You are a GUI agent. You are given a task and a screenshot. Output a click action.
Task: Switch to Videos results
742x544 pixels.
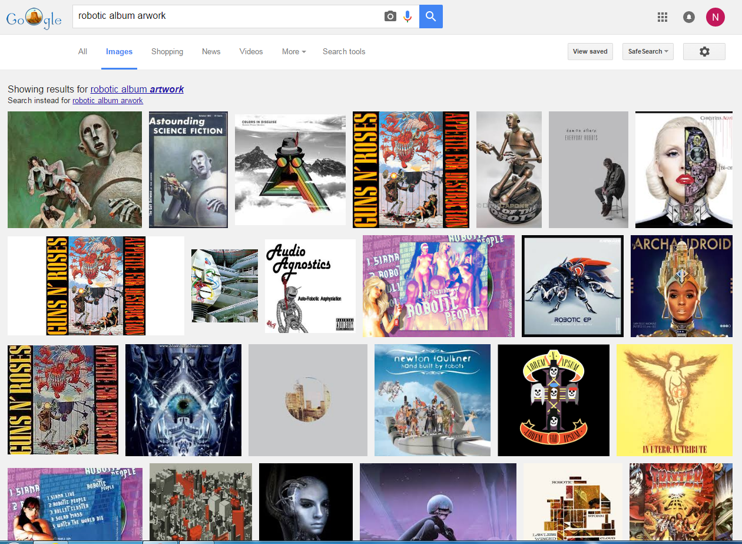point(251,51)
